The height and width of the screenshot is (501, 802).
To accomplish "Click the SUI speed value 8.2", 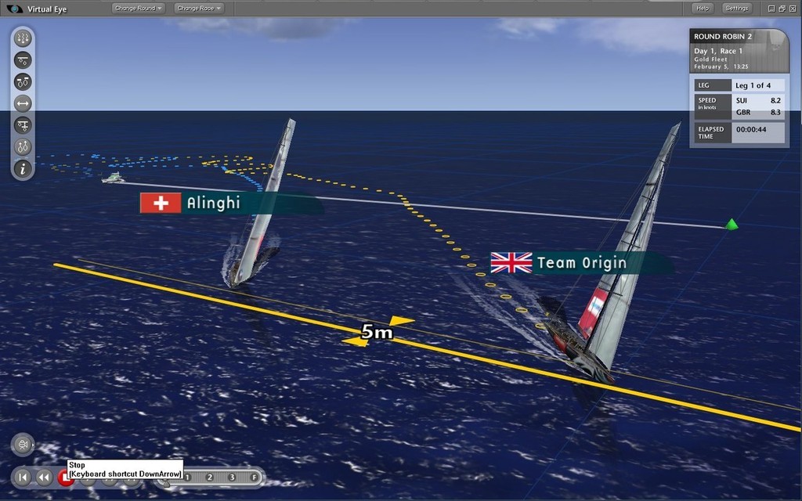I will click(775, 101).
